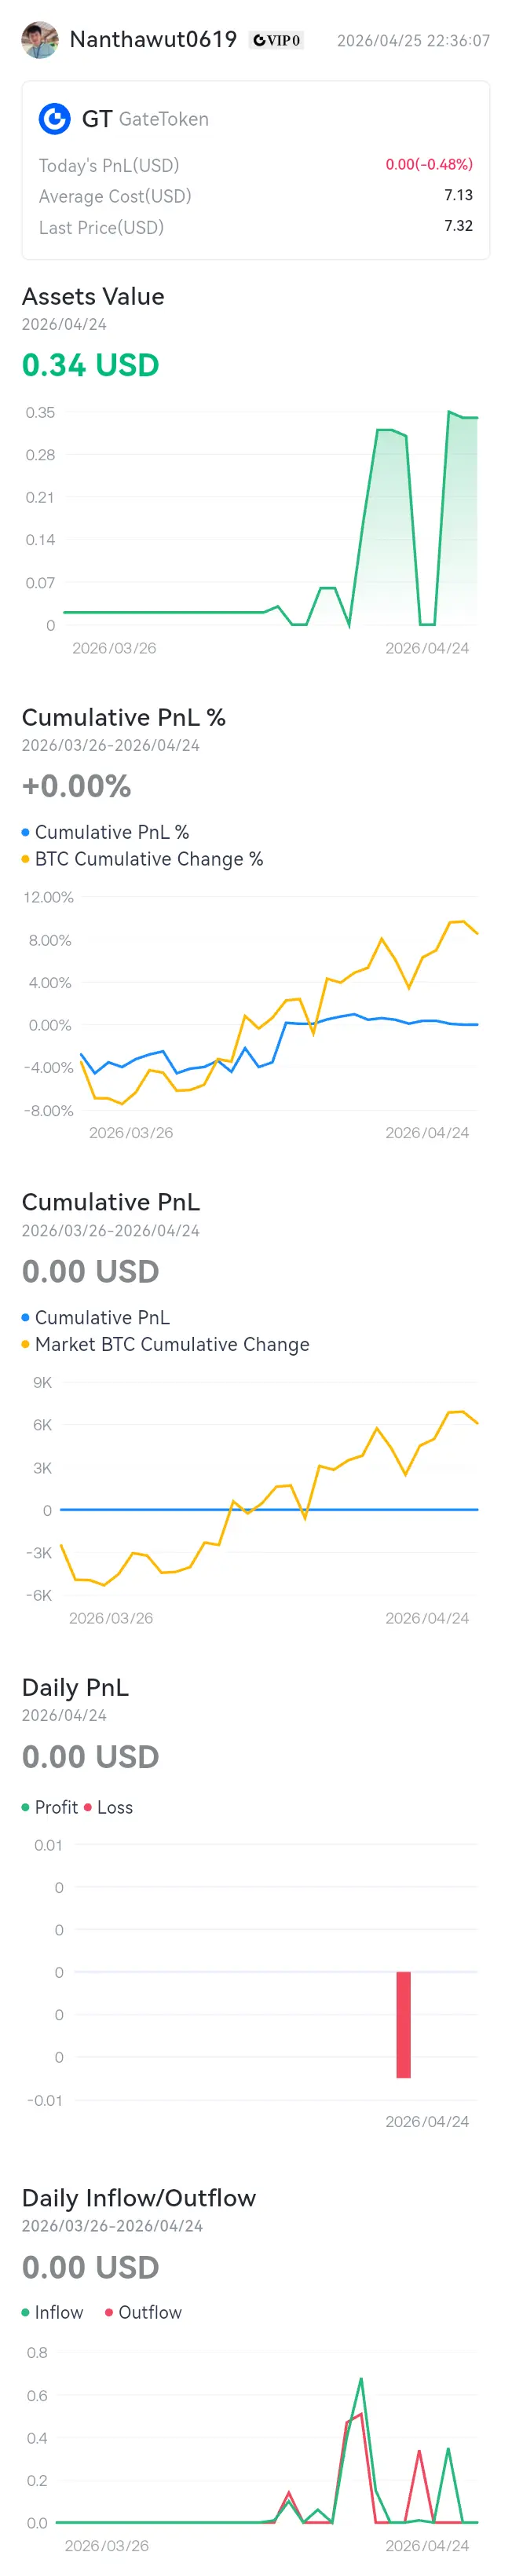Viewport: 512px width, 2574px height.
Task: Toggle the green Inflow legend marker
Action: (26, 2312)
